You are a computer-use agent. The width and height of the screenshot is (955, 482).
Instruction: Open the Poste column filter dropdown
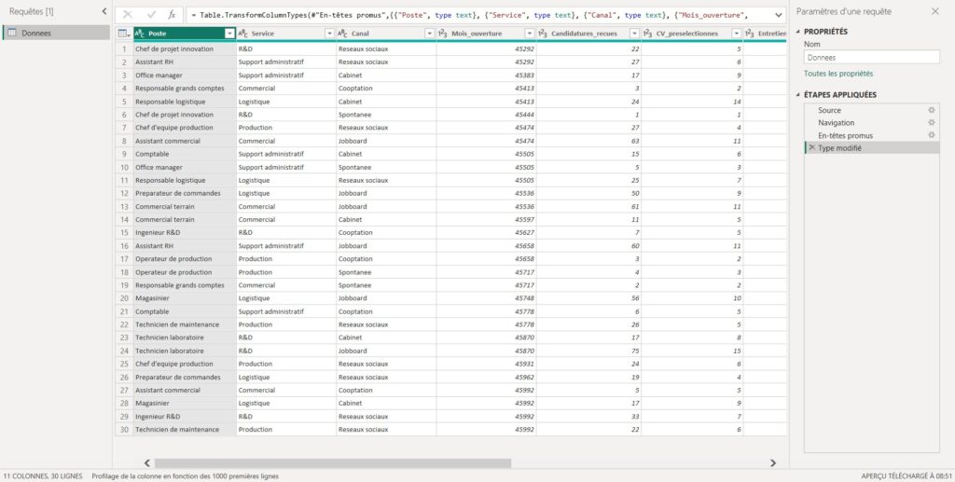tap(229, 34)
